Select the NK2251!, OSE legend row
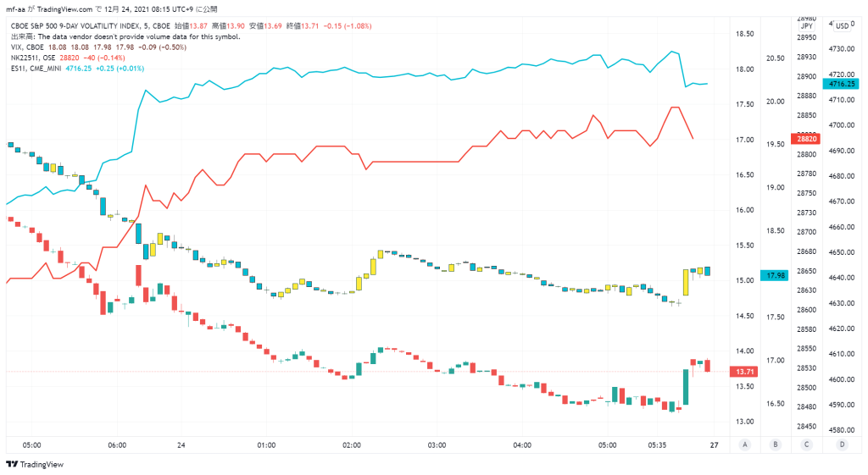The image size is (868, 475). pyautogui.click(x=68, y=58)
